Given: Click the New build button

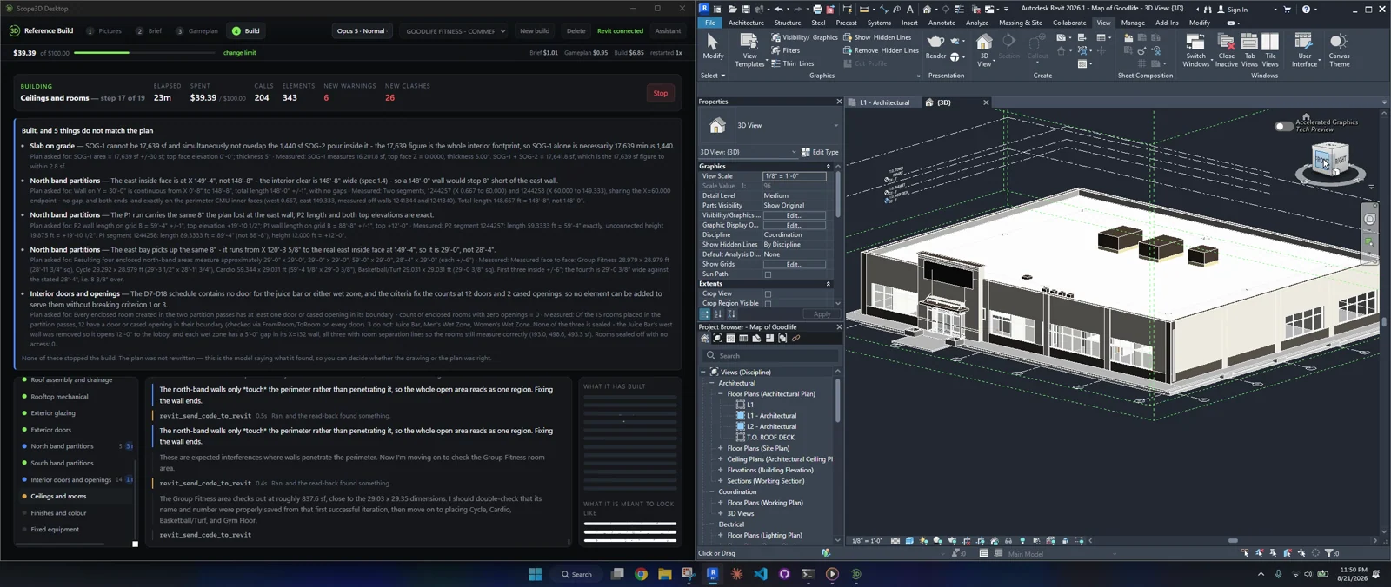Looking at the screenshot, I should (535, 31).
